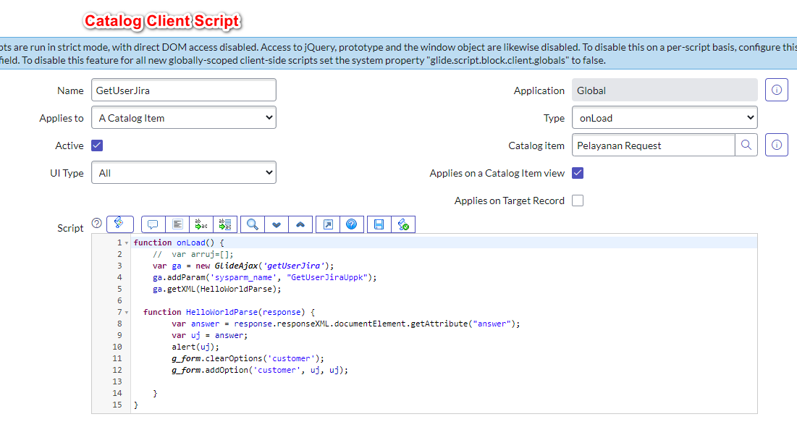This screenshot has height=422, width=797.
Task: Click the info icon beside Application
Action: click(x=777, y=90)
